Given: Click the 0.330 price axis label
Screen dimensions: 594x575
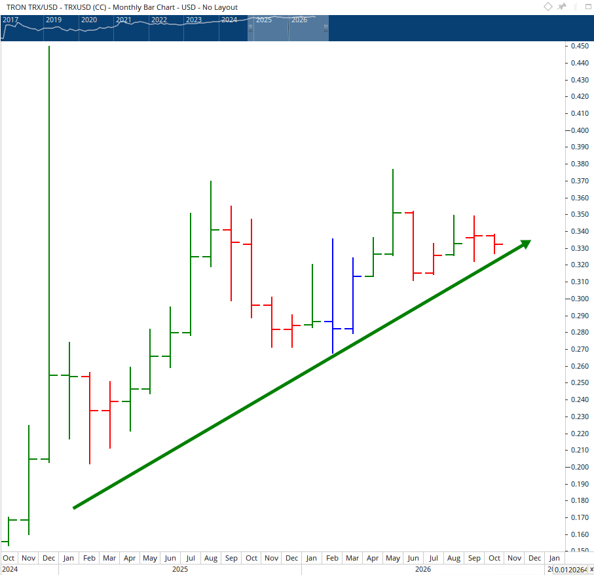Looking at the screenshot, I should tap(580, 248).
